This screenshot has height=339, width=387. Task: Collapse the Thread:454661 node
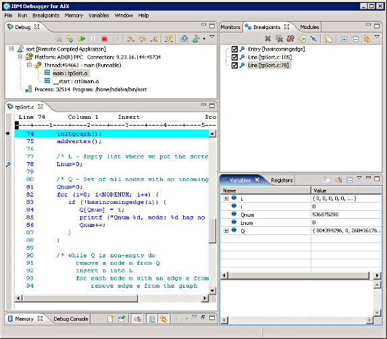(29, 65)
